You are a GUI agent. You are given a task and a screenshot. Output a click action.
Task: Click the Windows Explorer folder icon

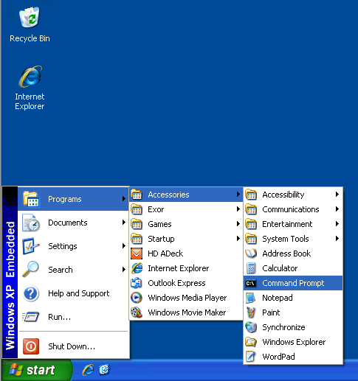click(251, 342)
